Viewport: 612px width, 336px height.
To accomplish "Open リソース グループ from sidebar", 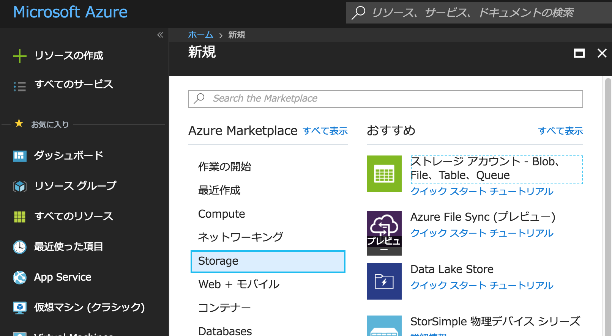I will 75,186.
